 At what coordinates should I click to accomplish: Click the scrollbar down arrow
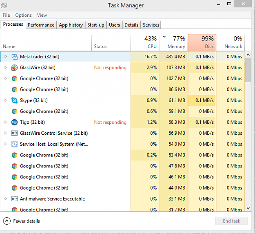tap(248, 208)
